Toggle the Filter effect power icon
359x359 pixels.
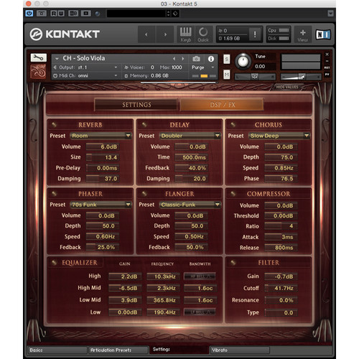coord(233,263)
